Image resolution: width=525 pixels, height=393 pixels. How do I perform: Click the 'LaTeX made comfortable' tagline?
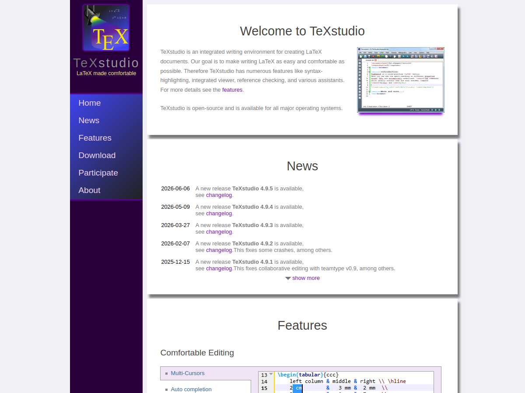[106, 73]
